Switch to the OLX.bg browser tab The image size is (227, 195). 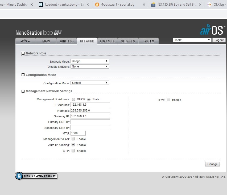(216, 5)
